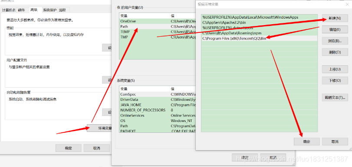Image resolution: width=352 pixels, height=167 pixels.
Task: Click the 编辑文本(T)... button
Action: coord(335,97)
